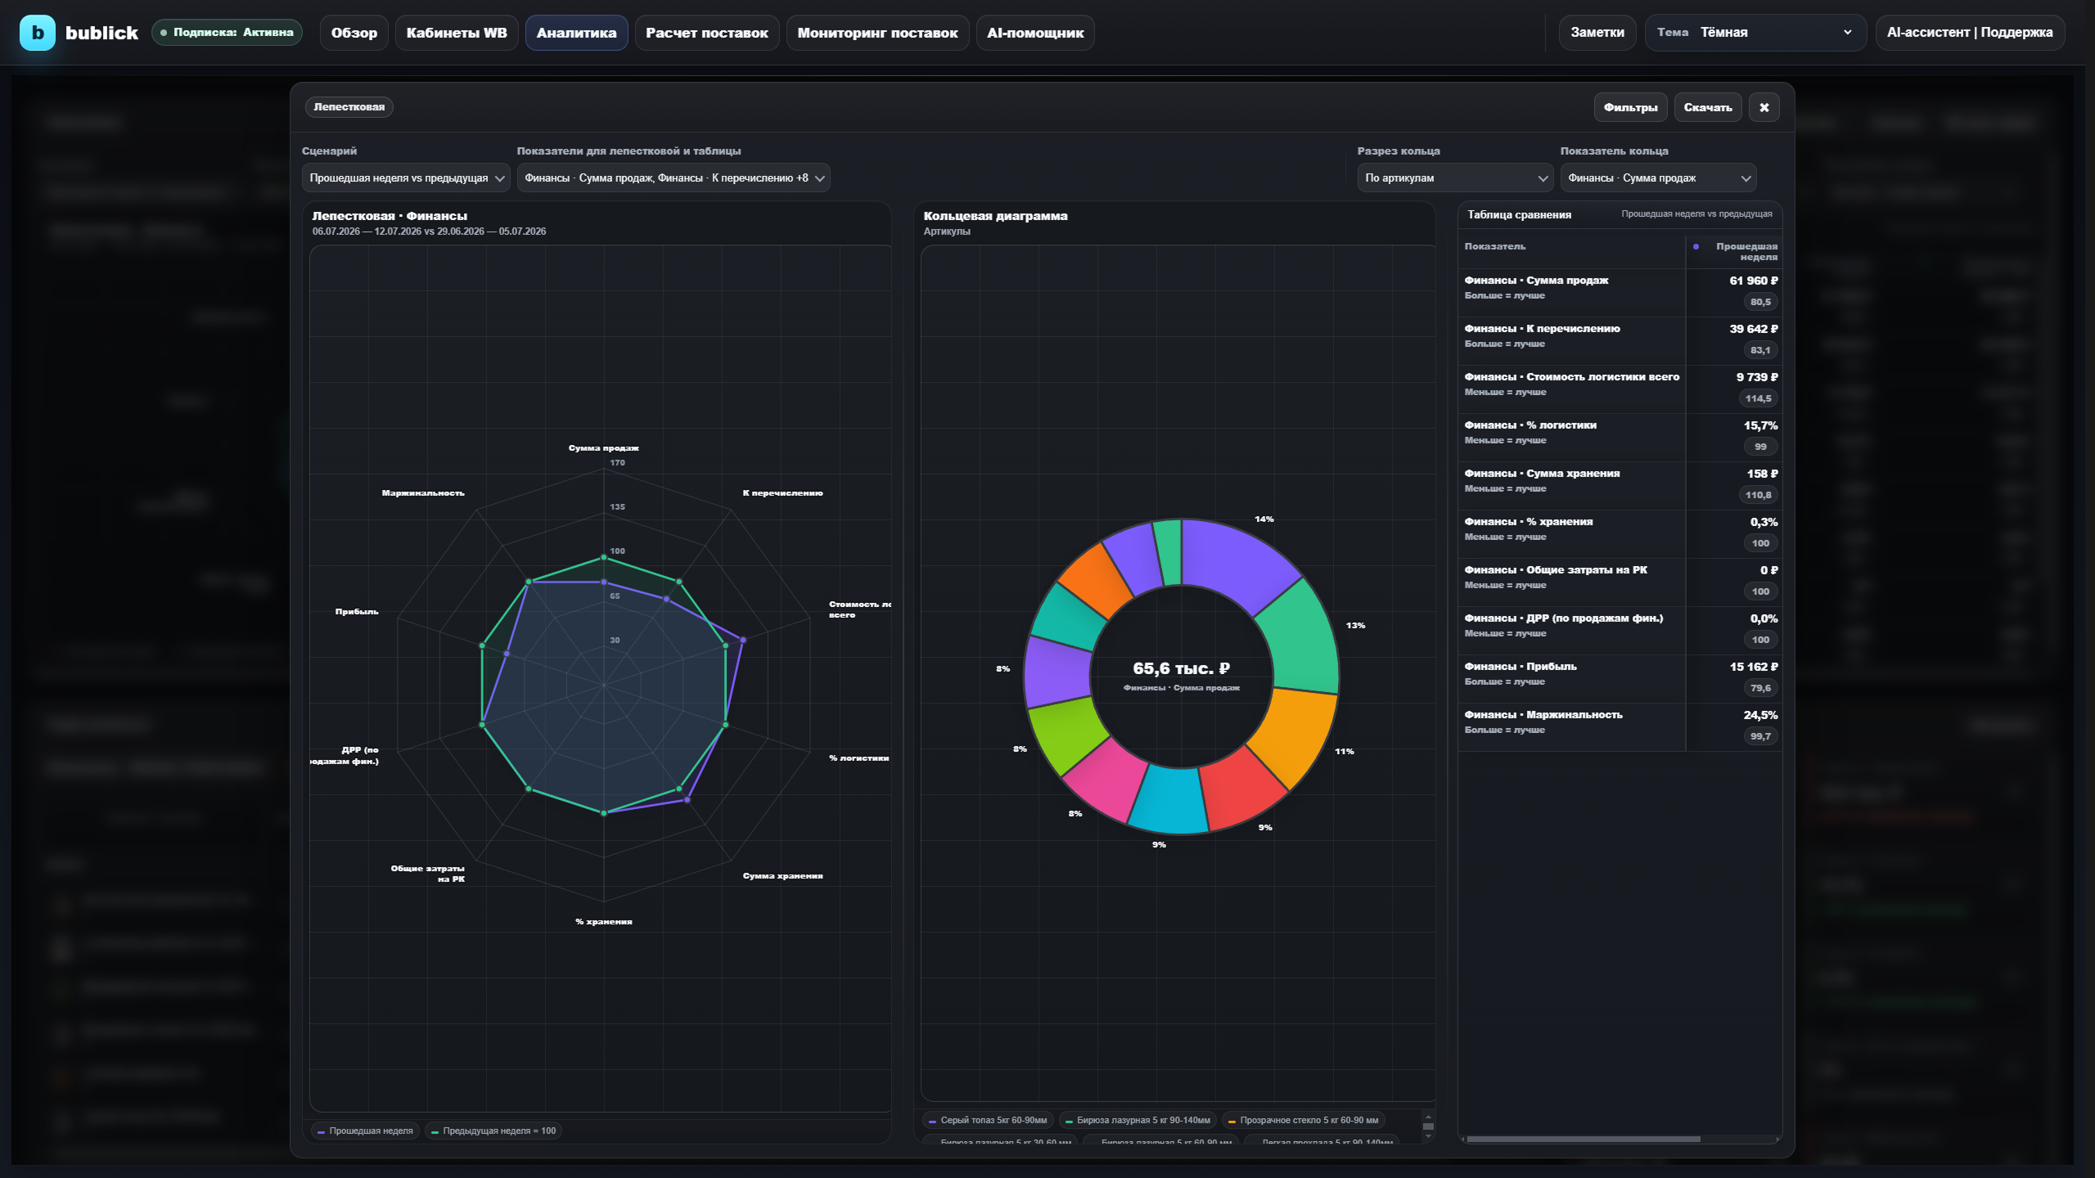Image resolution: width=2095 pixels, height=1178 pixels.
Task: Click the legend scroll-up arrow under donut chart
Action: 1428,1117
